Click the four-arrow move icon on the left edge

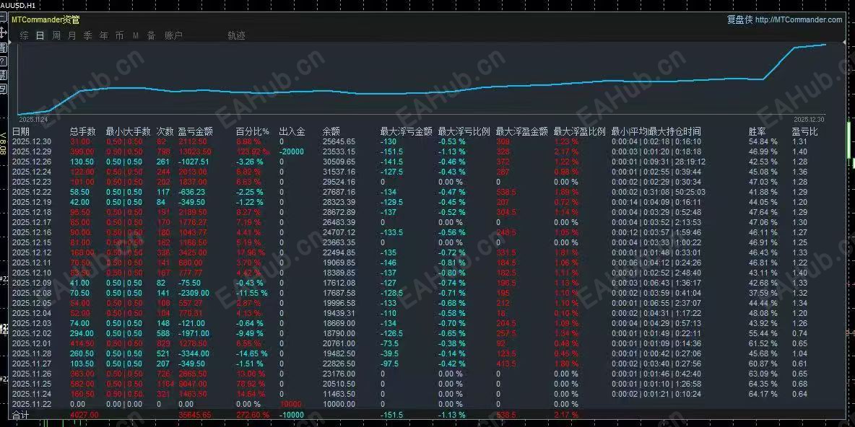click(4, 33)
